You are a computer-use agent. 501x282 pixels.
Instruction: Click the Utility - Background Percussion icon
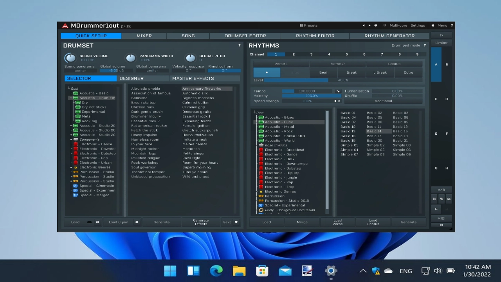click(261, 210)
